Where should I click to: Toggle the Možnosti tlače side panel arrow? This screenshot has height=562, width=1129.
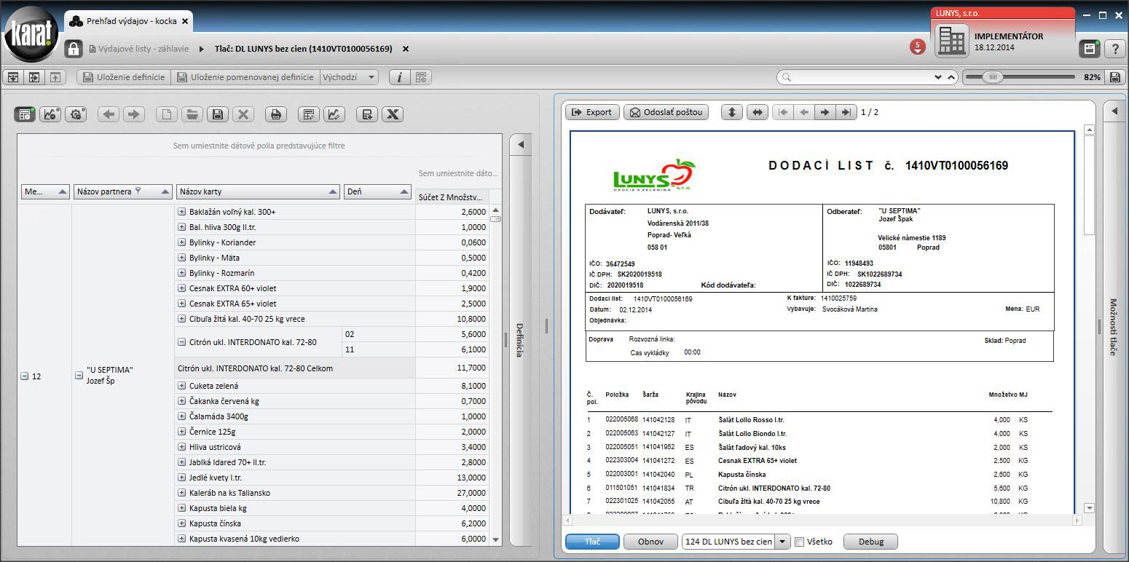point(1114,111)
